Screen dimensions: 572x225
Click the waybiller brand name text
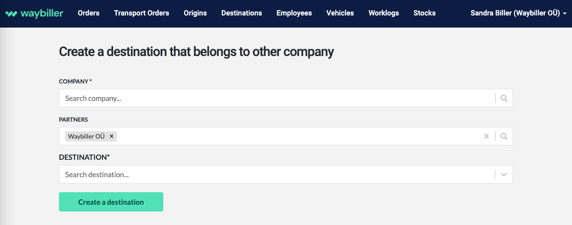click(42, 14)
